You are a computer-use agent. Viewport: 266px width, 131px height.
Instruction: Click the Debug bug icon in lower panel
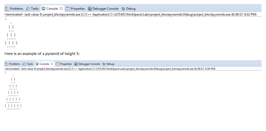click(x=103, y=64)
